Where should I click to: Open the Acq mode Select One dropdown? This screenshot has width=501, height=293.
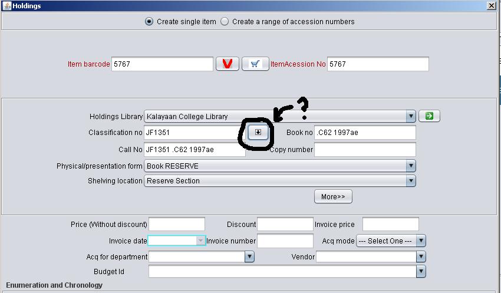point(420,241)
